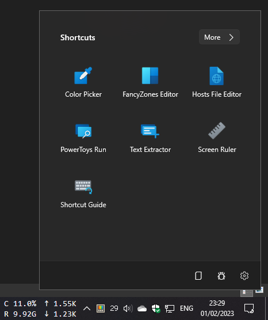Screen dimensions: 268x320
Task: Open the notification center icon
Action: tap(249, 308)
